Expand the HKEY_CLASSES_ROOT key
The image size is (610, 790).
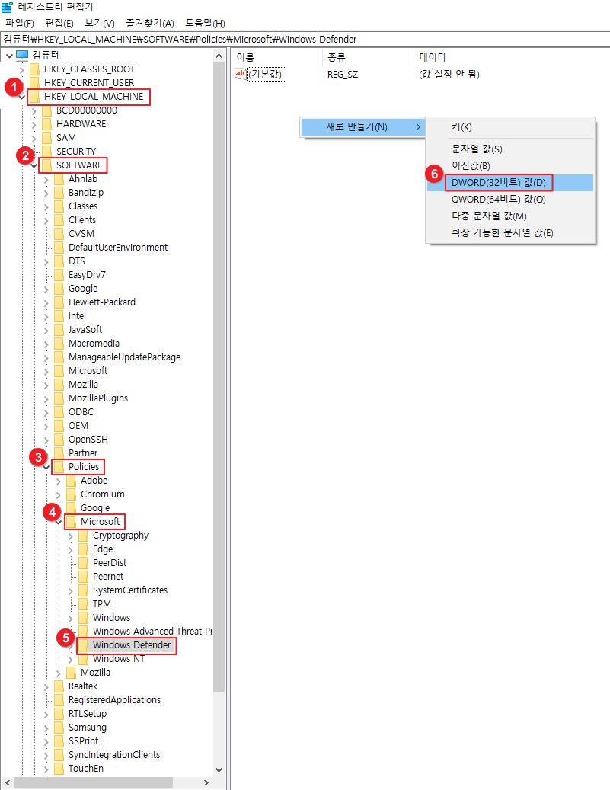(x=21, y=69)
